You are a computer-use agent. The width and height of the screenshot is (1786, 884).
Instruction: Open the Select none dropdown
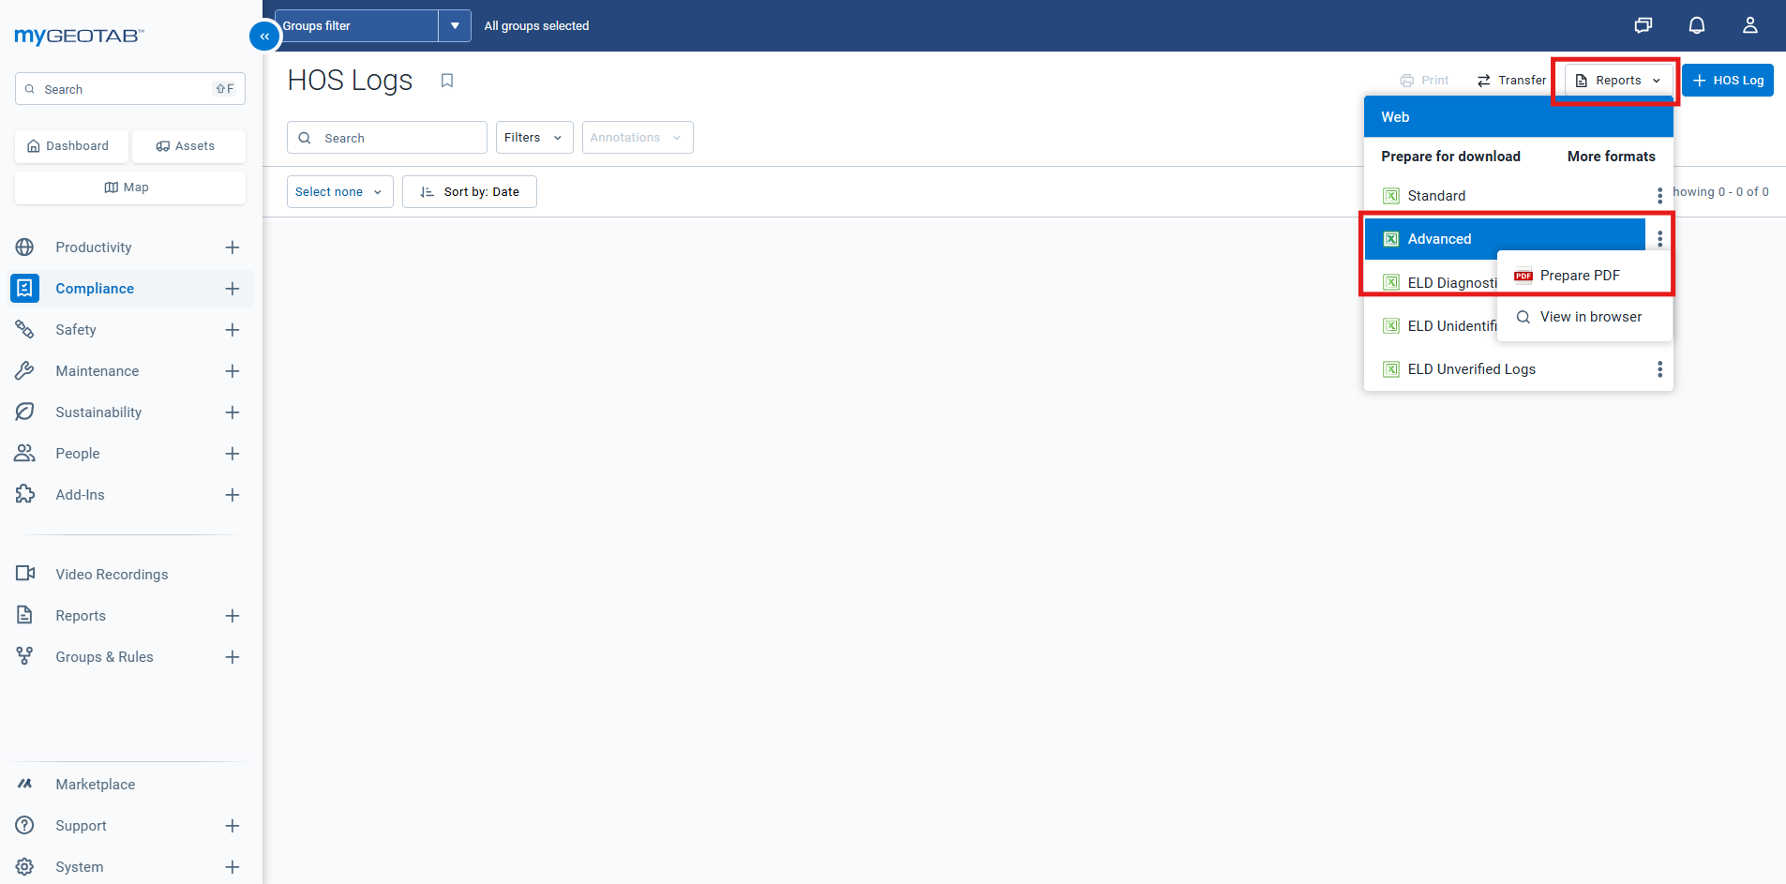click(339, 192)
